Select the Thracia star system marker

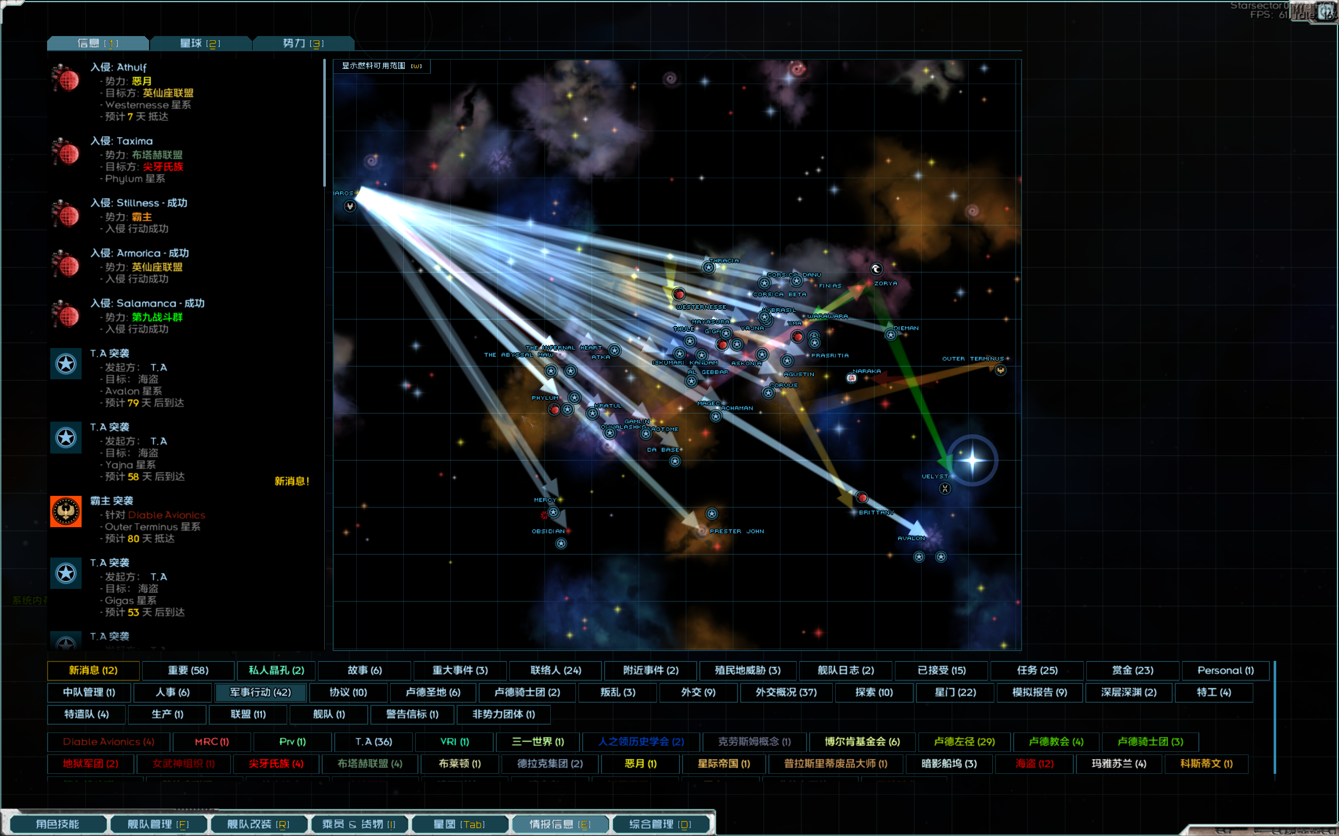(x=708, y=268)
